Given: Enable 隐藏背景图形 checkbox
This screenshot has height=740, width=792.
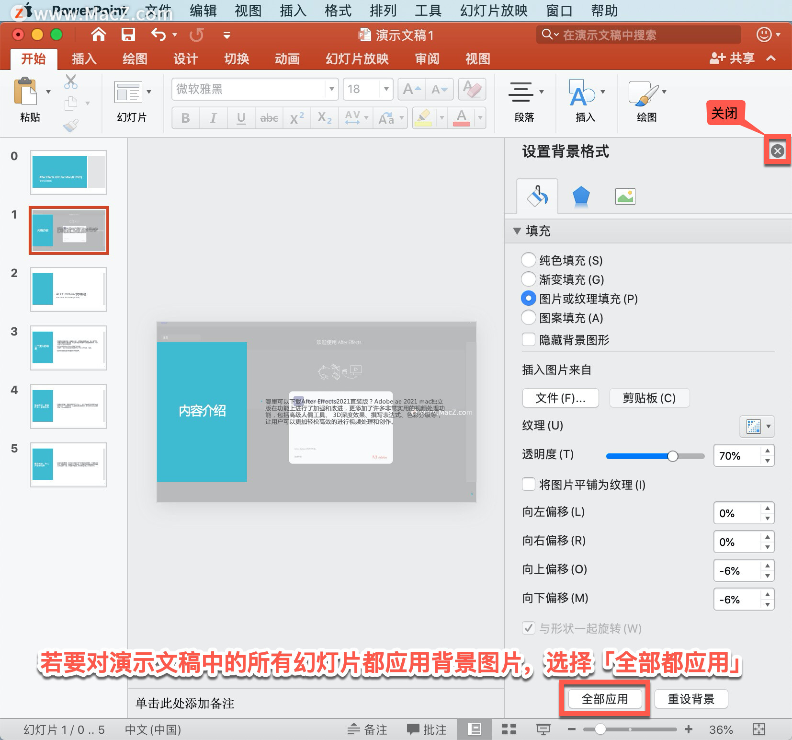Looking at the screenshot, I should tap(529, 340).
